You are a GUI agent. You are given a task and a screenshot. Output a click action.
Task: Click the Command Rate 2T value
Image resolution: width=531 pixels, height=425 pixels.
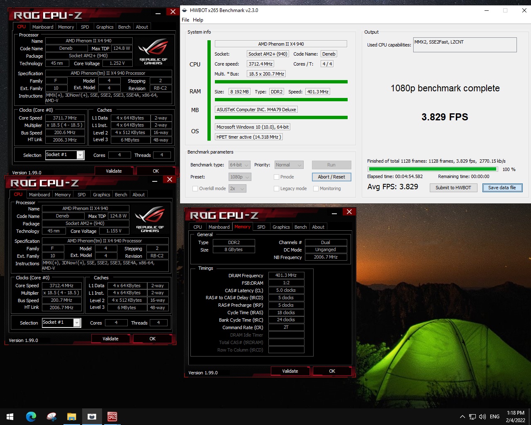click(x=286, y=327)
